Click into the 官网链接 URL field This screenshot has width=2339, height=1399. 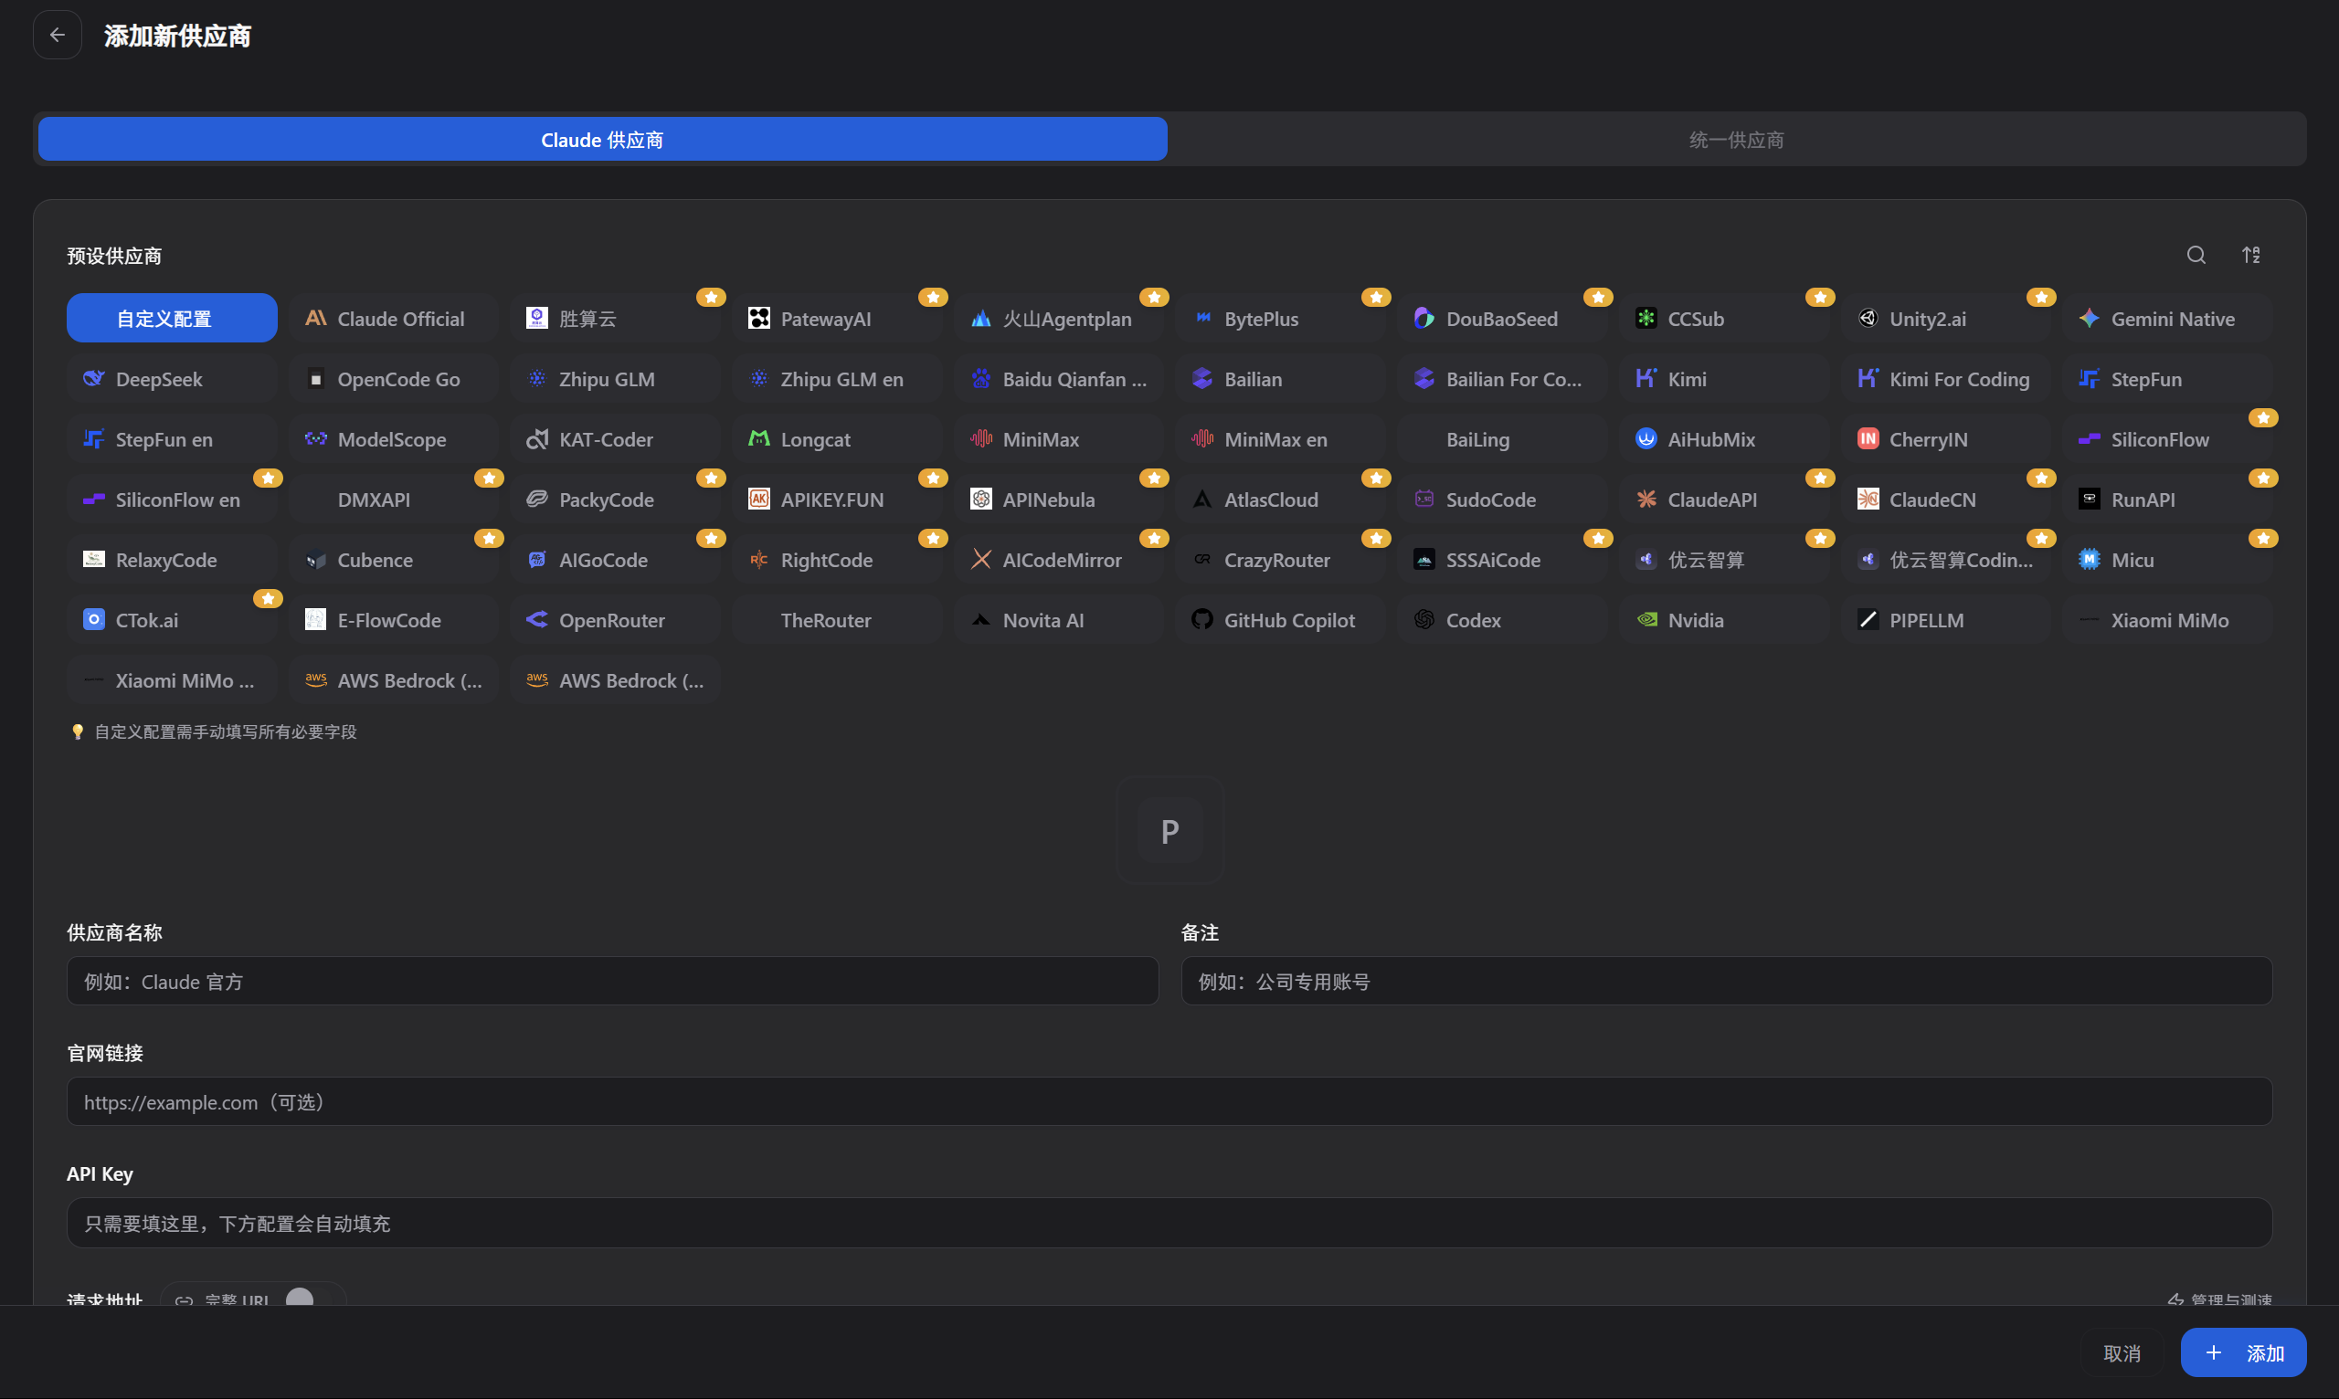pos(1169,1102)
